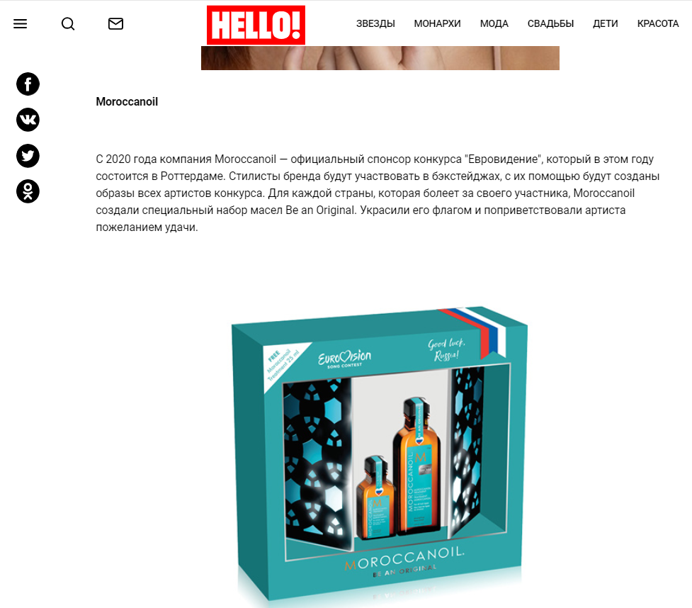Click the Moroccanoil bold heading

click(x=127, y=102)
